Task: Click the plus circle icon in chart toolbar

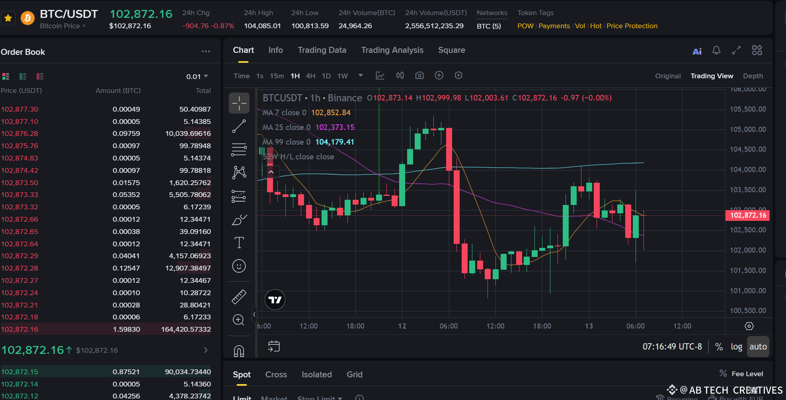Action: point(439,75)
